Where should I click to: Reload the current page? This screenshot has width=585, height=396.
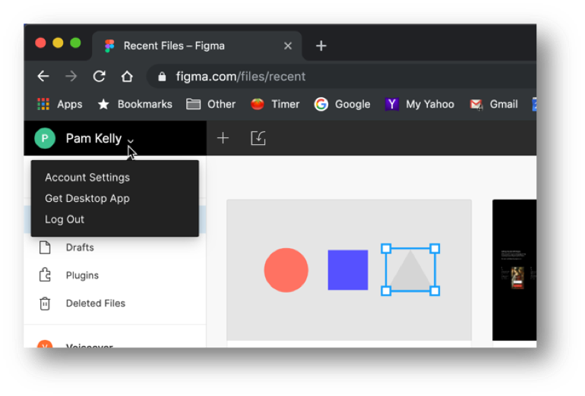pyautogui.click(x=100, y=77)
